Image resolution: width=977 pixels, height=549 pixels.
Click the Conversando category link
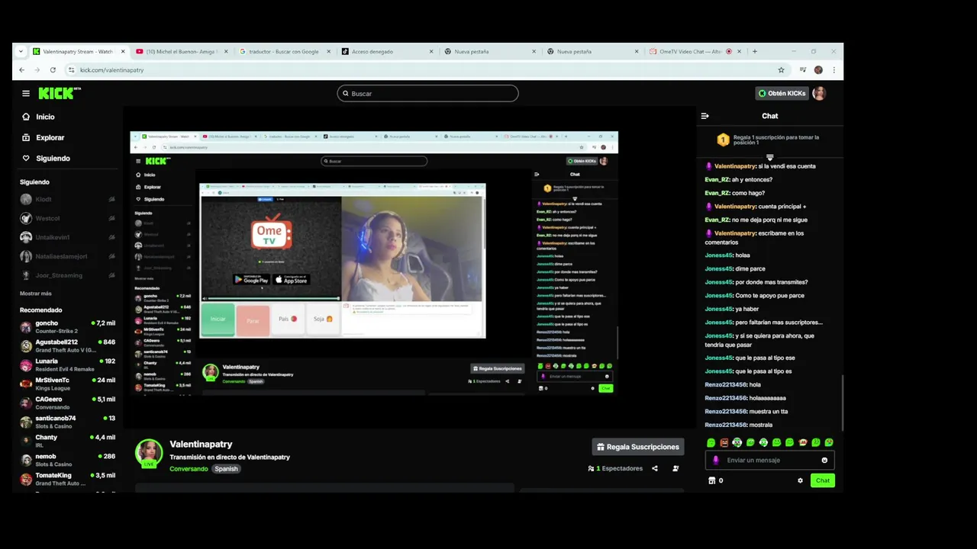pyautogui.click(x=189, y=469)
